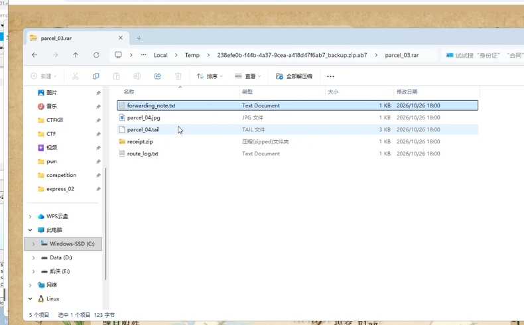The height and width of the screenshot is (325, 524).
Task: Click the receipt.zip folder icon
Action: 122,142
